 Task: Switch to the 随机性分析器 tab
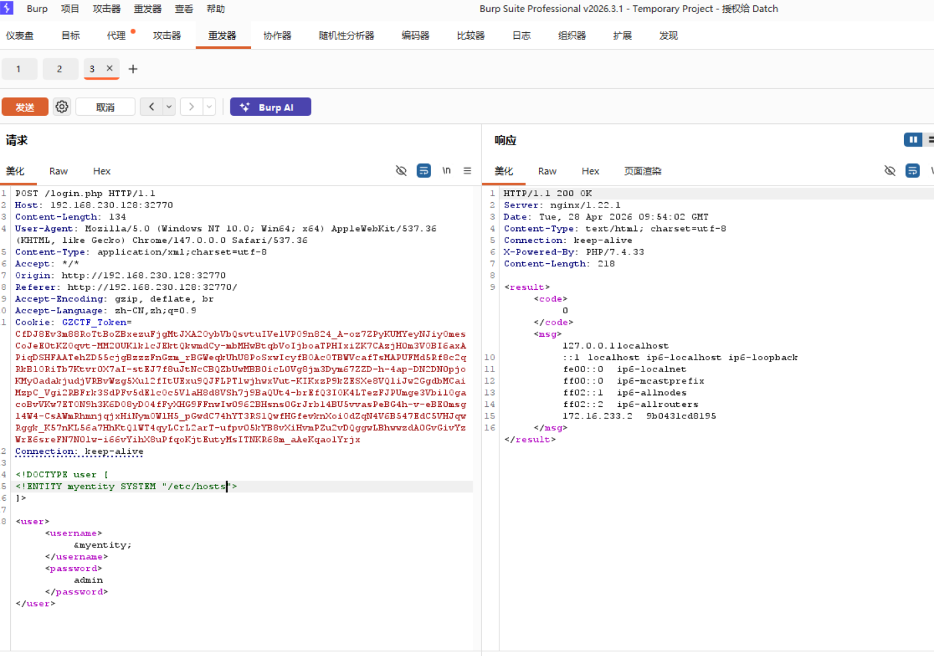346,35
